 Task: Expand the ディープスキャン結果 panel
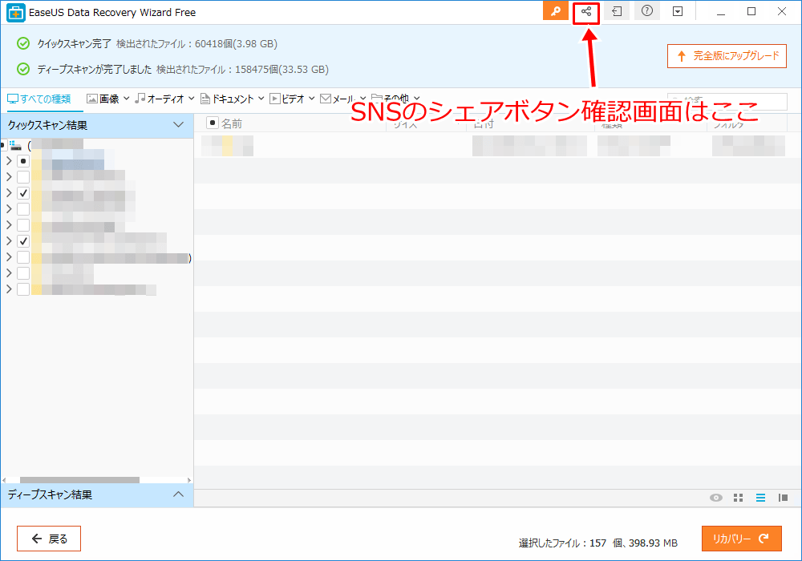click(x=179, y=495)
